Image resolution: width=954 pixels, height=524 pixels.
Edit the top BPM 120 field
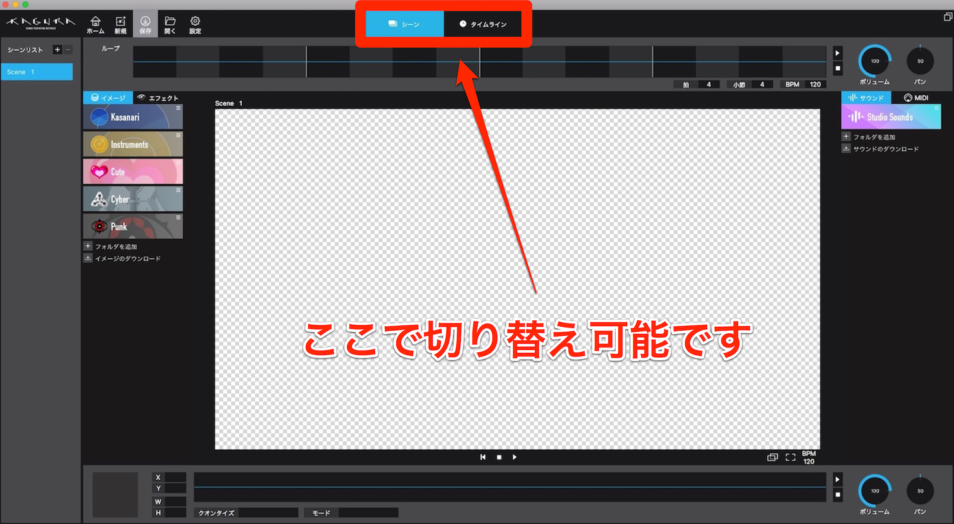pos(815,84)
